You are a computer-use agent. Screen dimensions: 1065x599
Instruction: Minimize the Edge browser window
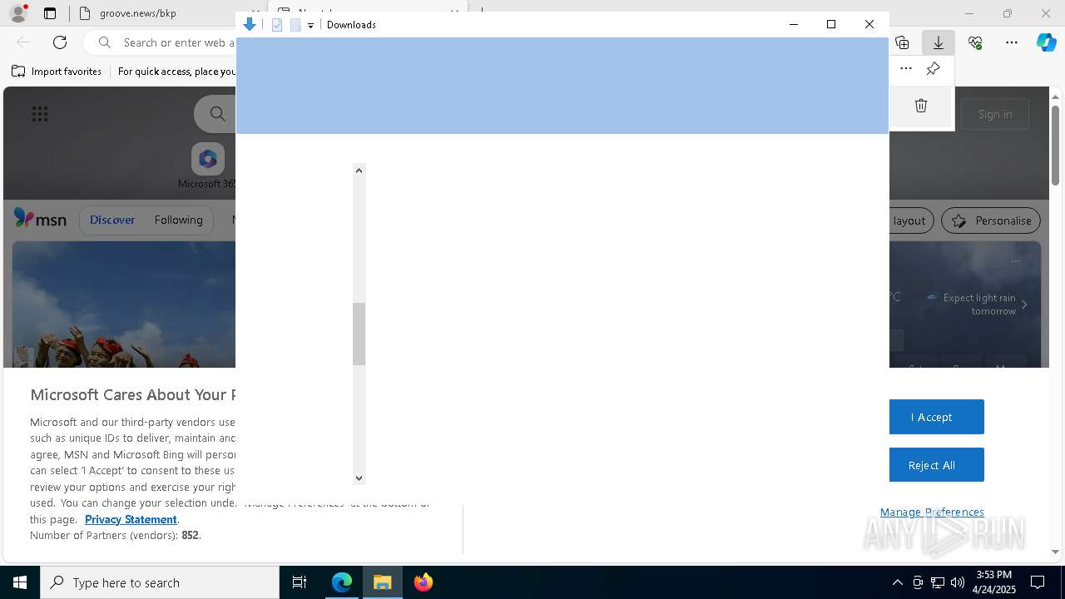968,13
